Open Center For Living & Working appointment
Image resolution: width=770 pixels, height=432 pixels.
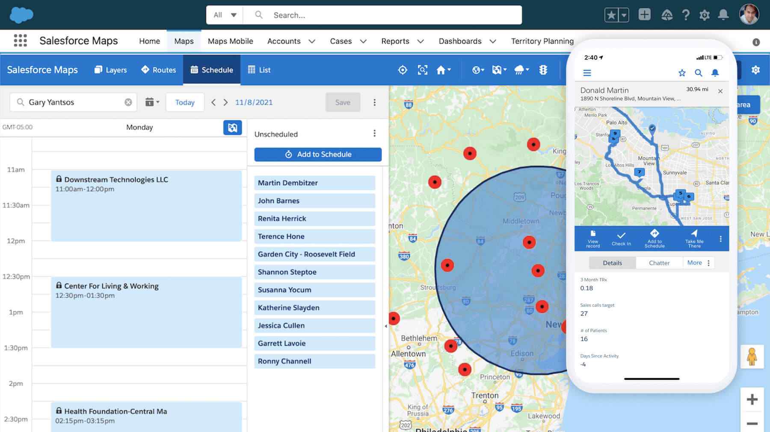(146, 312)
